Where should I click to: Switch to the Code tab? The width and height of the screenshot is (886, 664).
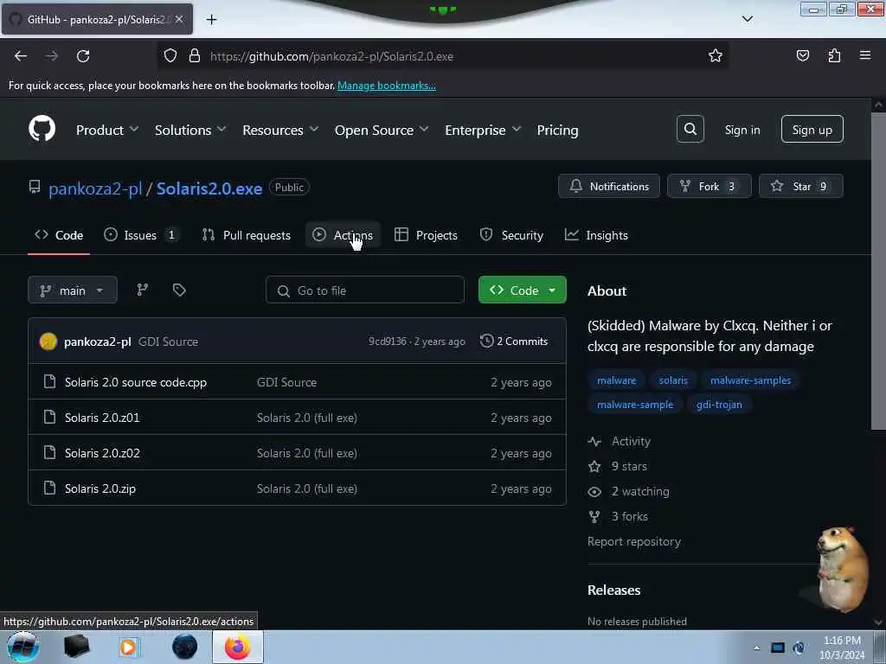59,235
